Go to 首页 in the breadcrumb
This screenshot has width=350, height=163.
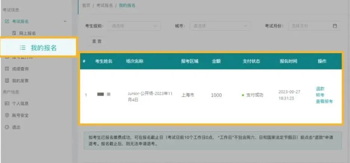(86, 6)
